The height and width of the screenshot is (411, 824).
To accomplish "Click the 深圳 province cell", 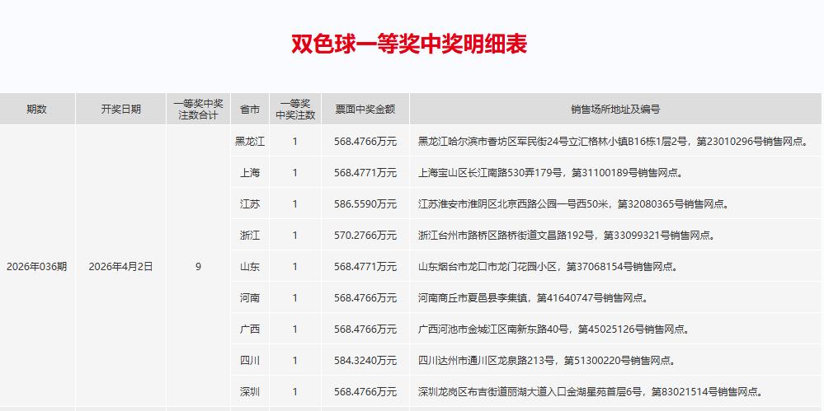I will pyautogui.click(x=250, y=392).
